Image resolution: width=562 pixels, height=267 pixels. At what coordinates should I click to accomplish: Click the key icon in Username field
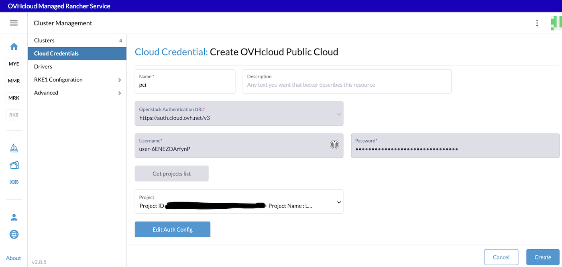click(x=334, y=144)
